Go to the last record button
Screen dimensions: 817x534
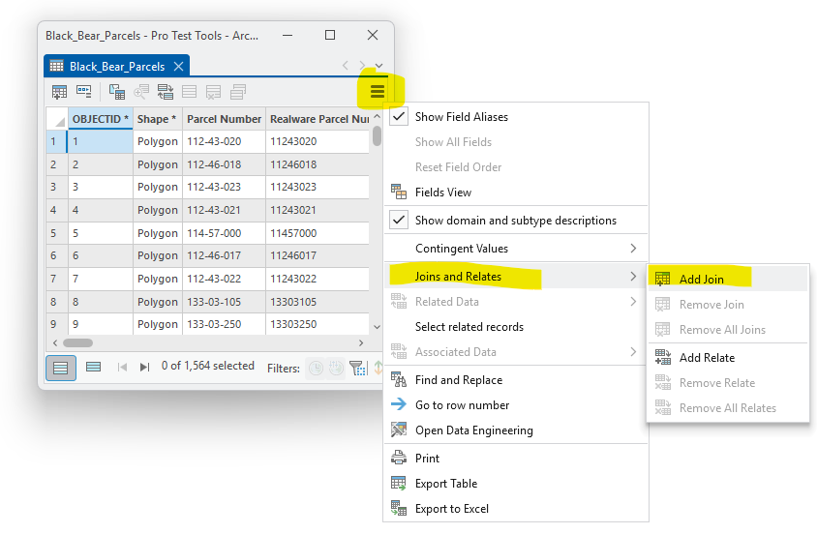coord(145,368)
